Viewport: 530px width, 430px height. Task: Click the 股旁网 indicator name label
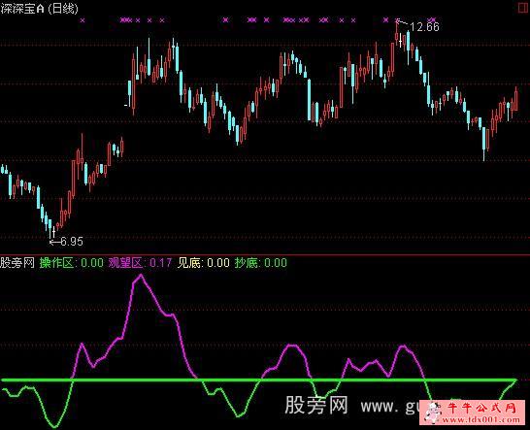[17, 263]
